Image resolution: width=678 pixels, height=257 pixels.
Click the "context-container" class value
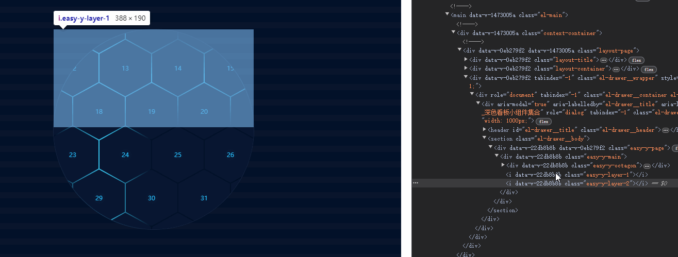pos(569,32)
